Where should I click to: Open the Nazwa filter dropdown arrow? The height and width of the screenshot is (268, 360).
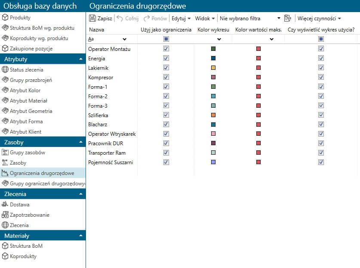124,39
